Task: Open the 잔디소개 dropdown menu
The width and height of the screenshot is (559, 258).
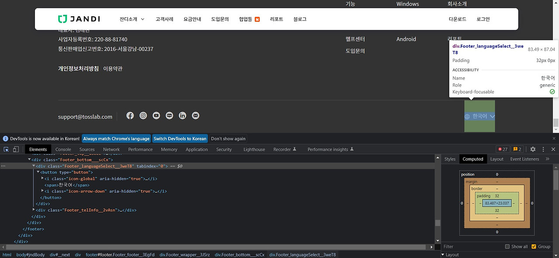Action: click(x=131, y=19)
